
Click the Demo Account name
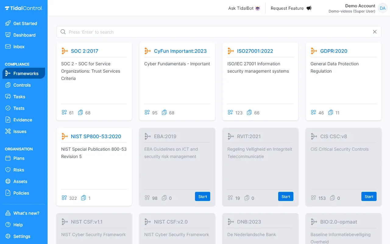click(360, 6)
